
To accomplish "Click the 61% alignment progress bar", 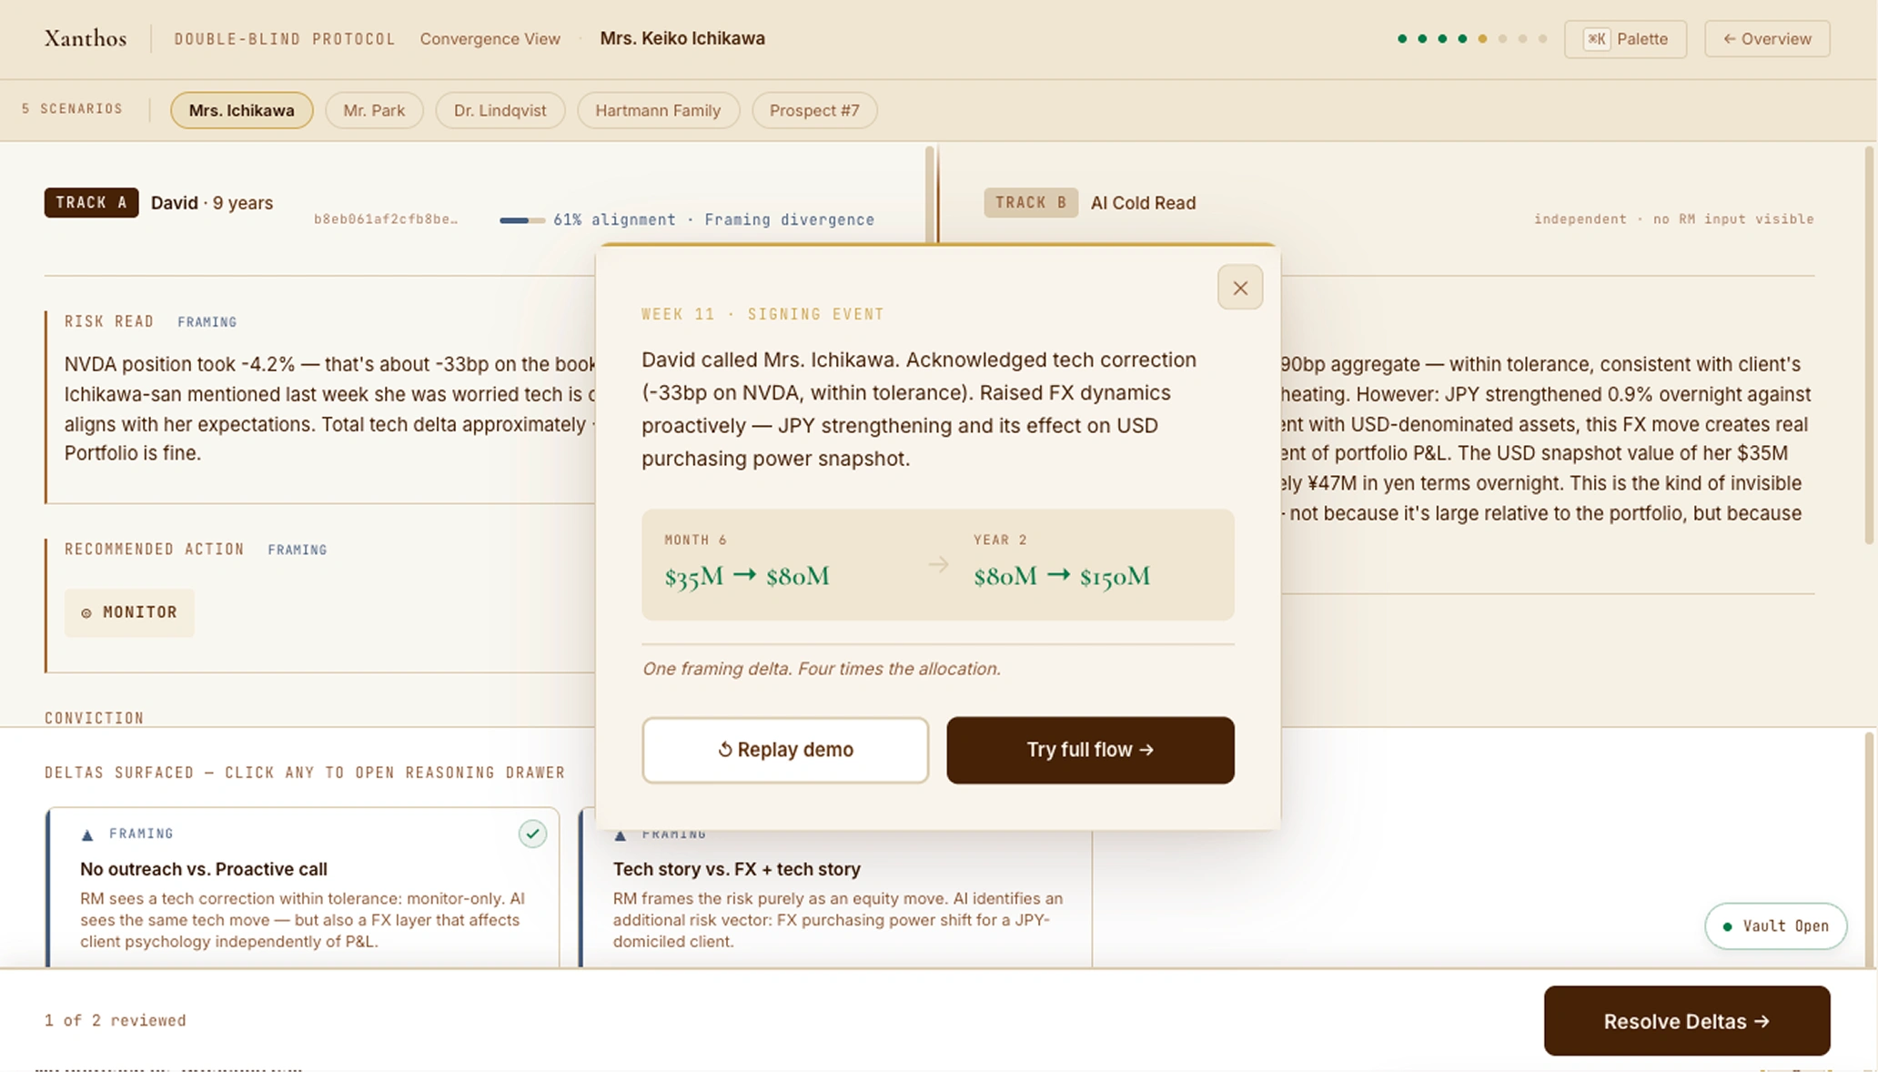I will point(521,220).
